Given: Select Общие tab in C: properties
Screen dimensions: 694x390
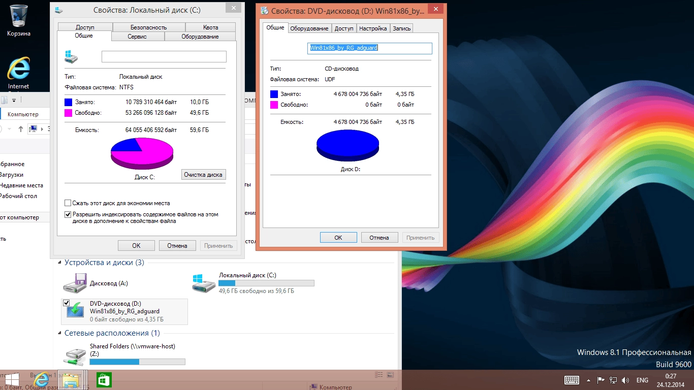Looking at the screenshot, I should coord(84,36).
